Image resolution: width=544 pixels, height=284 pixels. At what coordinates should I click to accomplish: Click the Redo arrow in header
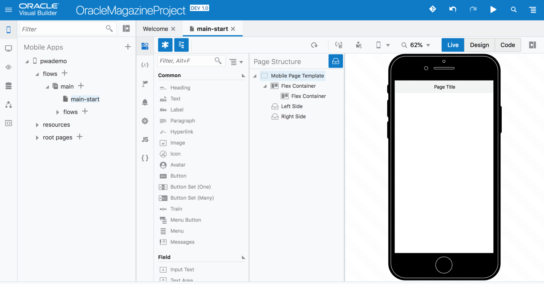click(473, 9)
